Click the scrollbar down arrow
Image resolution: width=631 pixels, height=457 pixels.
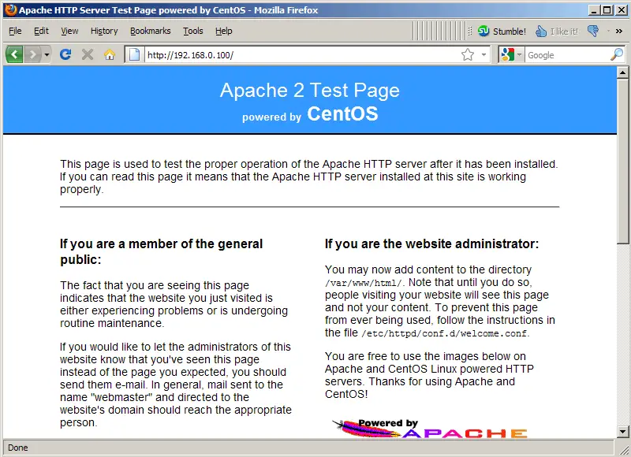[622, 432]
